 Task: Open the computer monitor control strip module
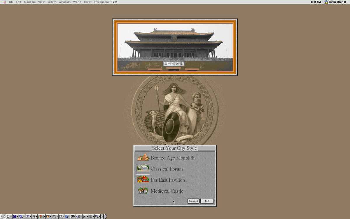pos(9,216)
